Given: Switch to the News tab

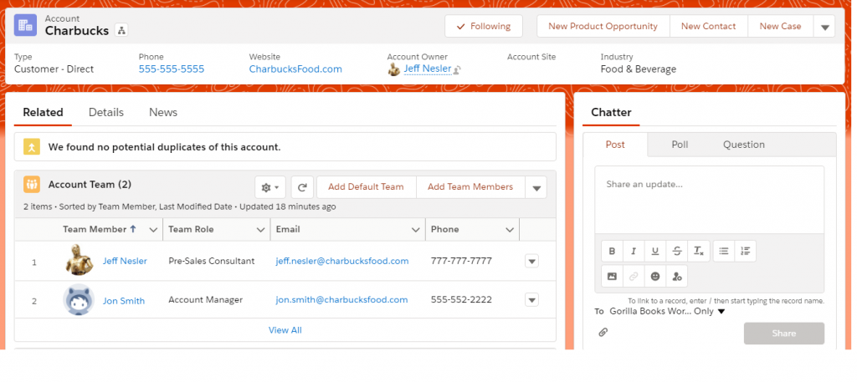Looking at the screenshot, I should (163, 112).
